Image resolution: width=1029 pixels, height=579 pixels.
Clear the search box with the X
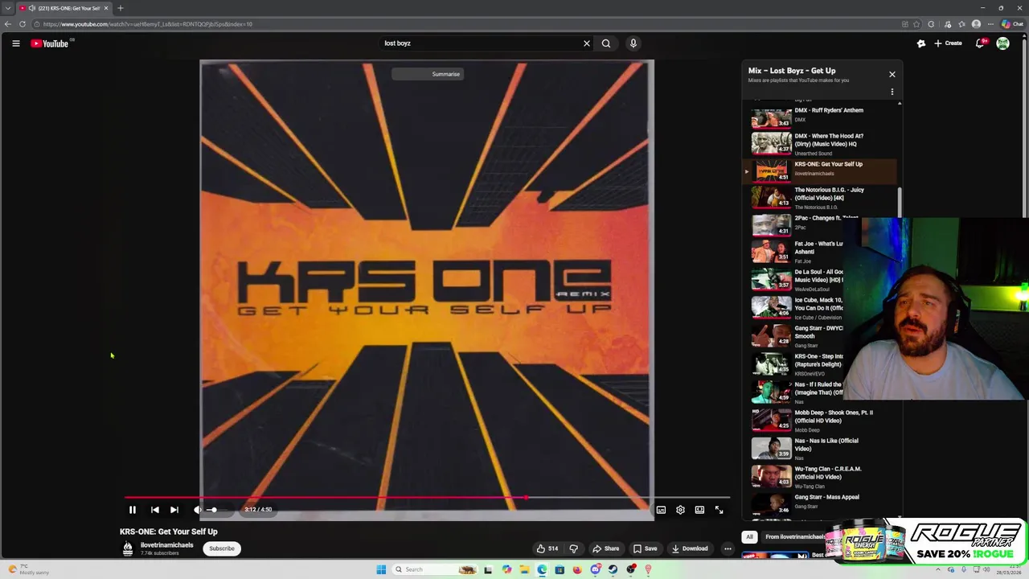point(587,43)
